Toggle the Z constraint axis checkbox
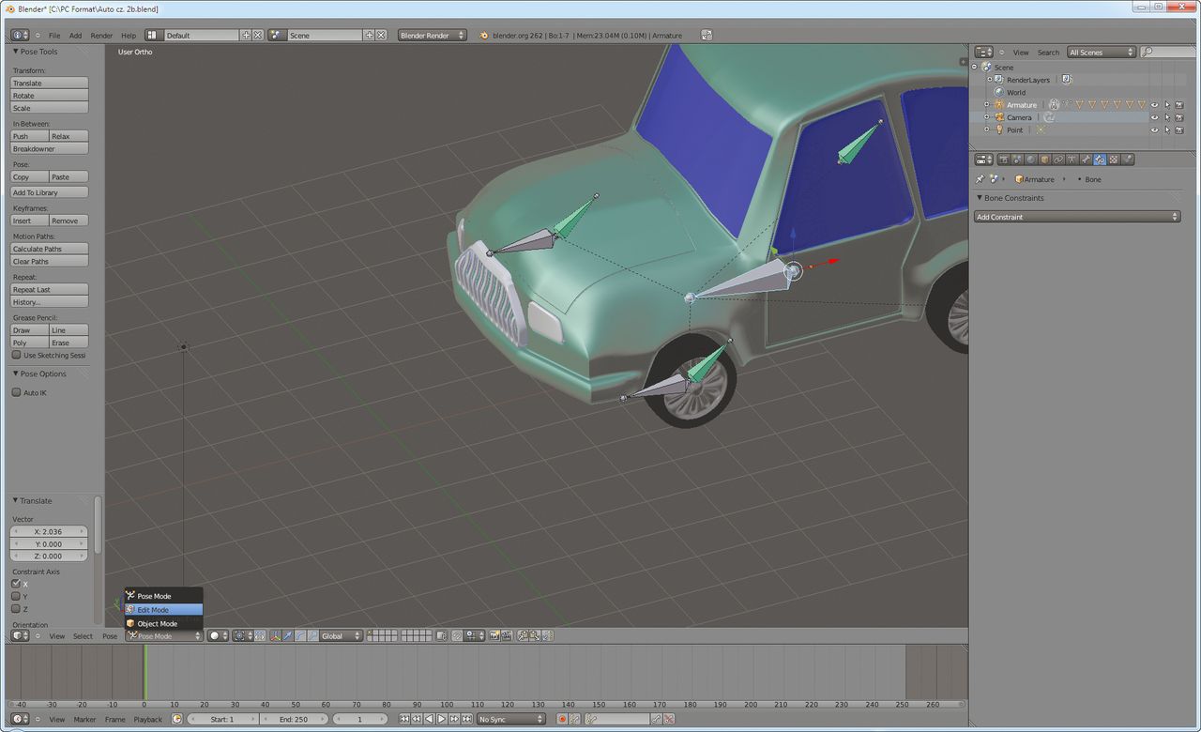 [16, 608]
